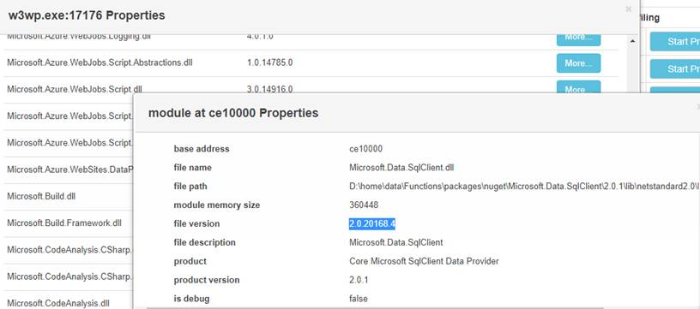Screen dimensions: 700x309
Task: Click the 'file description' property label
Action: pos(204,242)
